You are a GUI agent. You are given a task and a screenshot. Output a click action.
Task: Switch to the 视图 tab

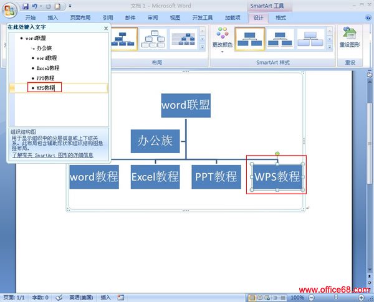[x=175, y=17]
